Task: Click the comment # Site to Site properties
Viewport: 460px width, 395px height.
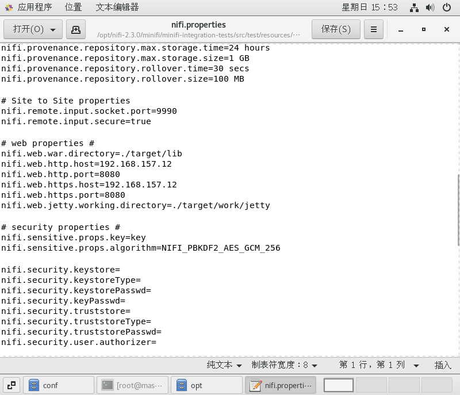Action: [x=66, y=101]
